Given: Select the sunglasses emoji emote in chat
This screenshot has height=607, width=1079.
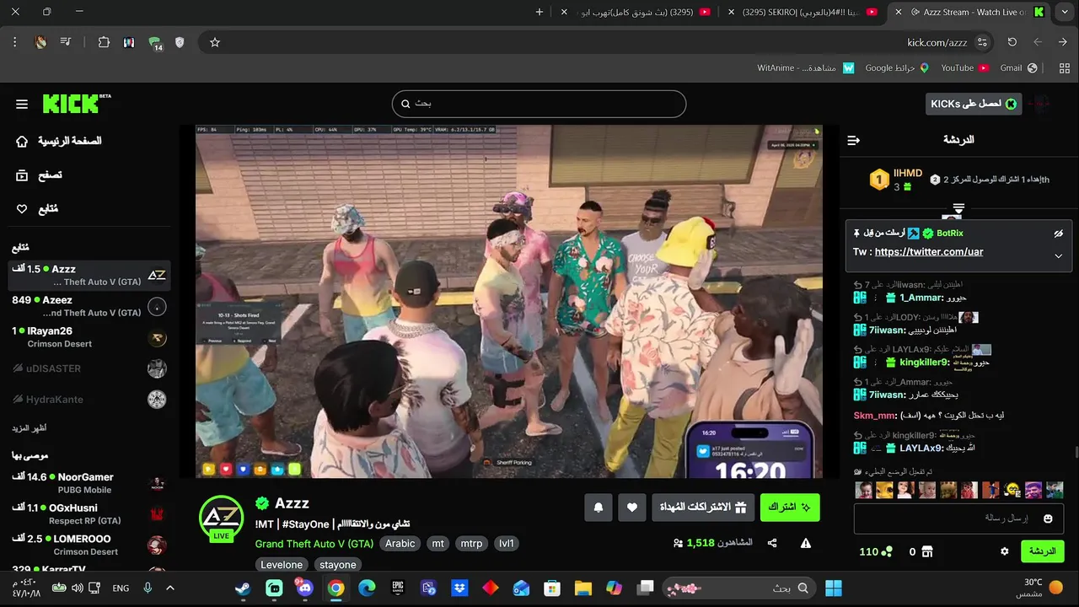Looking at the screenshot, I should (1012, 490).
